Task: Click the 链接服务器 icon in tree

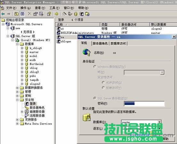Action: click(x=27, y=112)
